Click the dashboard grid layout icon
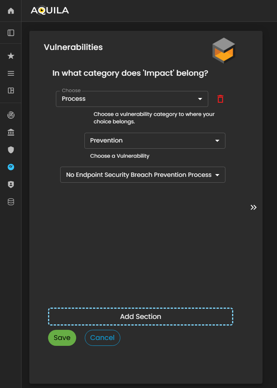The width and height of the screenshot is (277, 388). coord(11,91)
